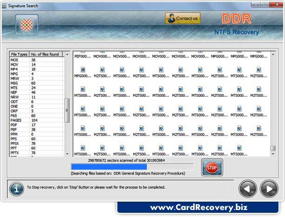285x217 pixels.
Task: Select the PAGES file type row
Action: (37, 120)
